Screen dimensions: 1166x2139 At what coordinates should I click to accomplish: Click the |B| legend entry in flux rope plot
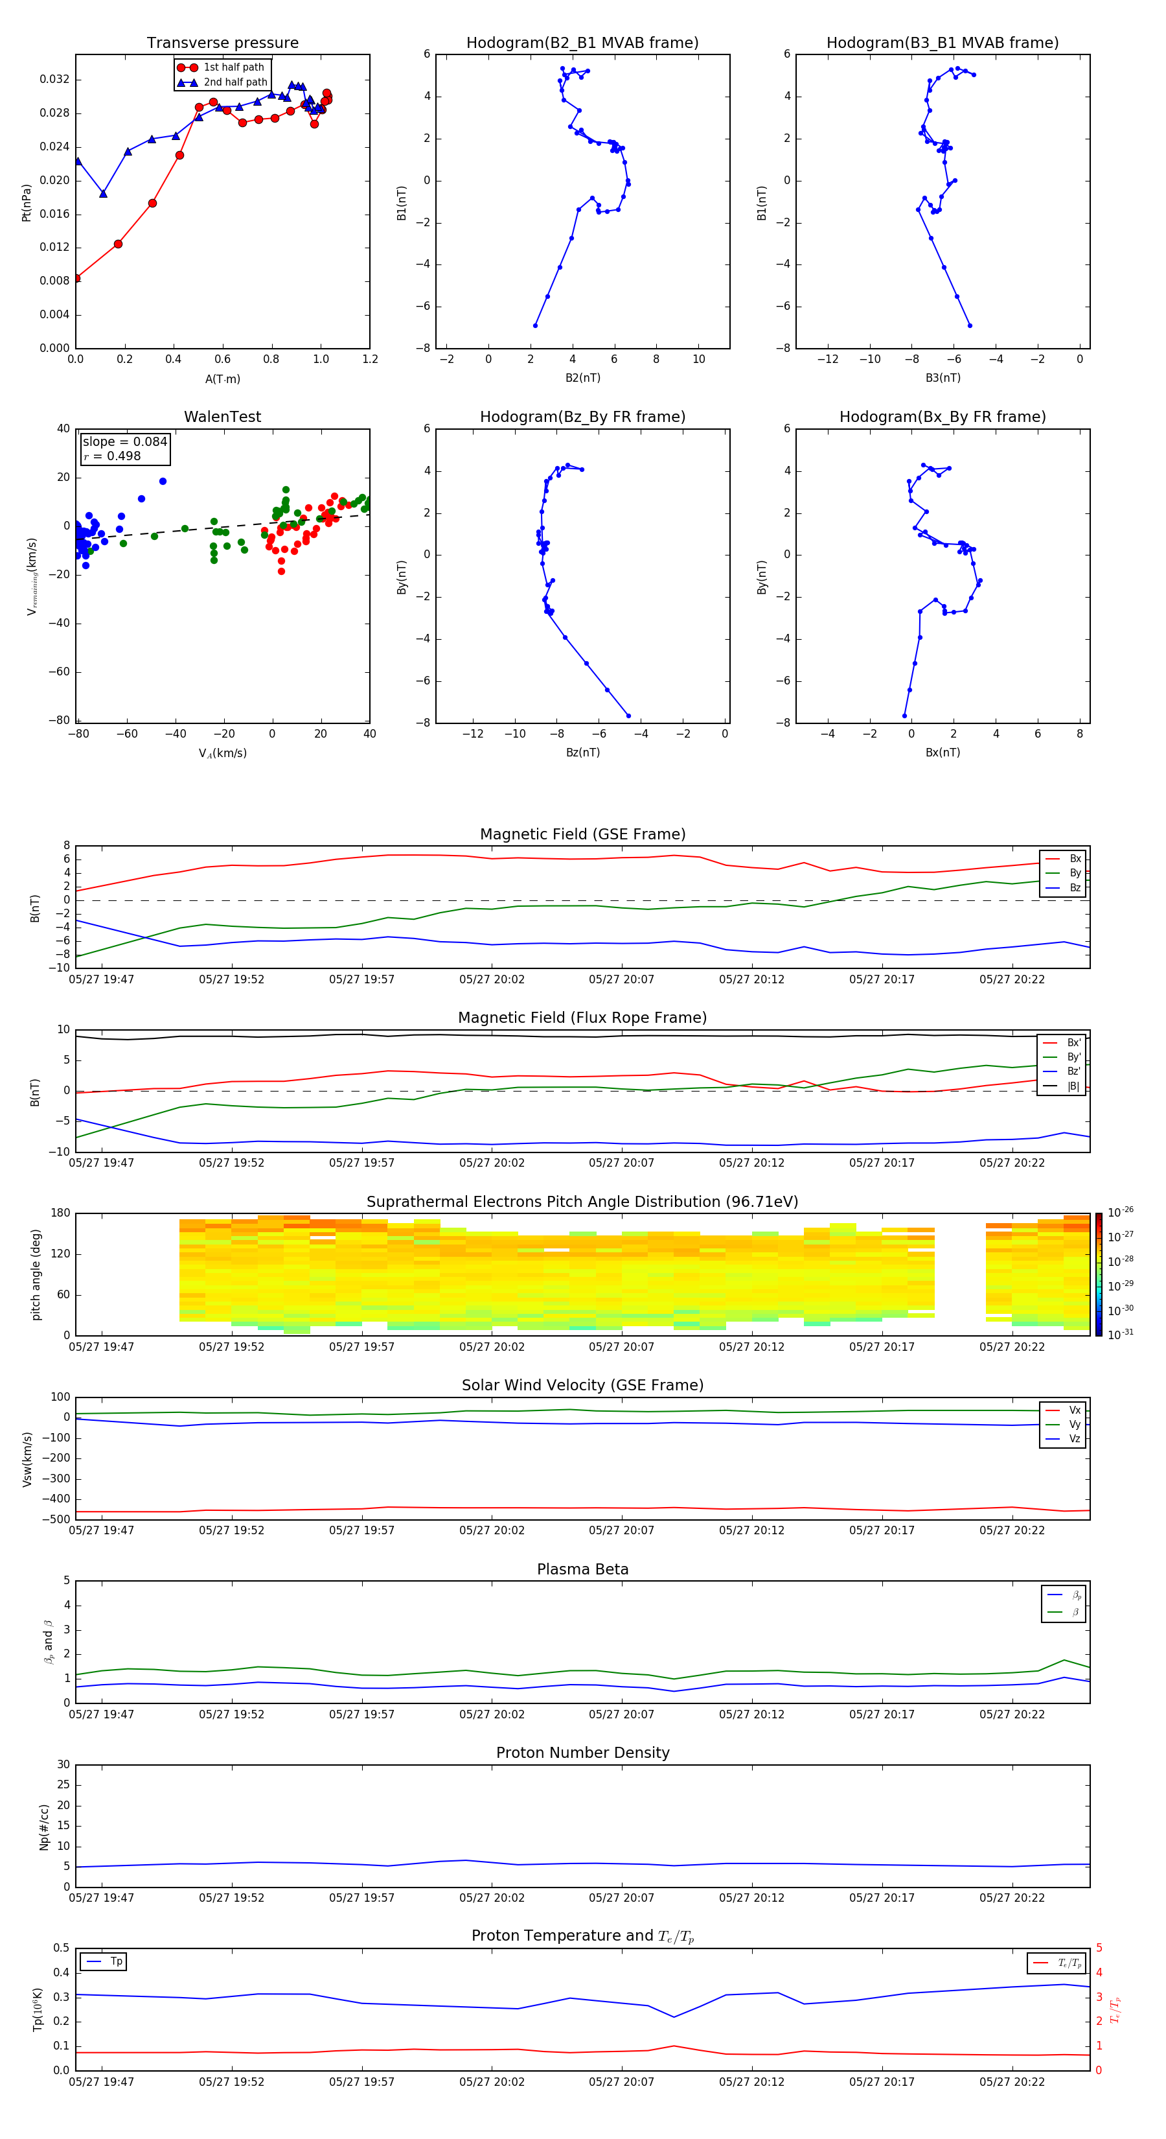1062,1086
